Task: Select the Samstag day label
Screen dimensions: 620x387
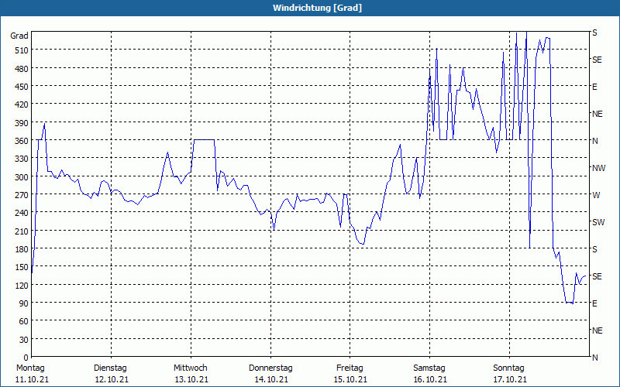Action: pos(429,368)
